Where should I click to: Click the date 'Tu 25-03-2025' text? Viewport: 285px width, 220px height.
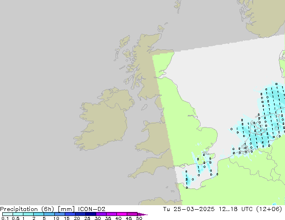(189, 209)
